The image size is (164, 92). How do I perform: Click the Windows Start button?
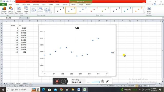point(3,90)
